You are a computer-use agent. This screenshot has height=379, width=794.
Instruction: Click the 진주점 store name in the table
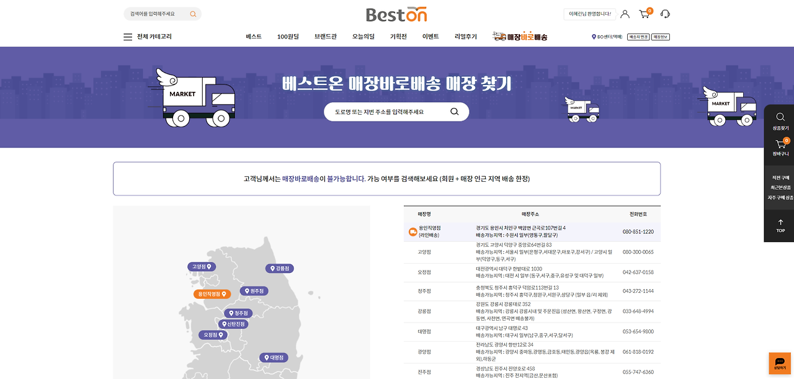424,372
